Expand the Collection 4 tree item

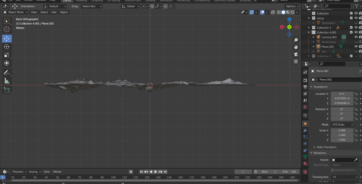[x=309, y=28]
